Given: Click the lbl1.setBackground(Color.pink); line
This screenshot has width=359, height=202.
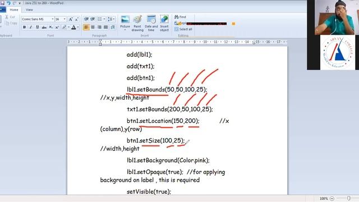Looking at the screenshot, I should [x=168, y=160].
